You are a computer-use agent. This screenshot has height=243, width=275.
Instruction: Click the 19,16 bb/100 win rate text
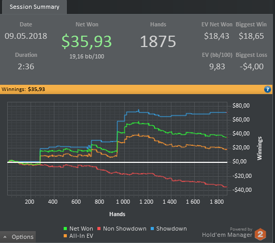click(86, 56)
